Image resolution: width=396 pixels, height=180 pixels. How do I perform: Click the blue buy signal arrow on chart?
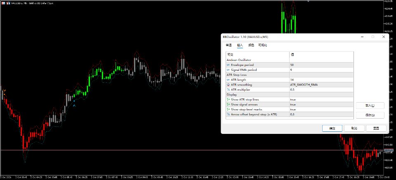click(x=74, y=105)
